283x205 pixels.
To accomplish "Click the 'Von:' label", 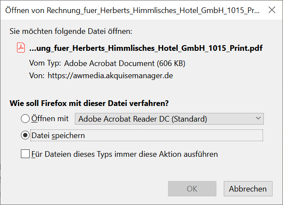I will [37, 76].
